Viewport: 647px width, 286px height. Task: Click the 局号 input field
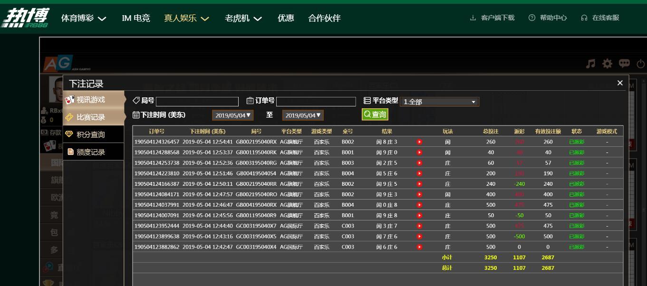197,102
